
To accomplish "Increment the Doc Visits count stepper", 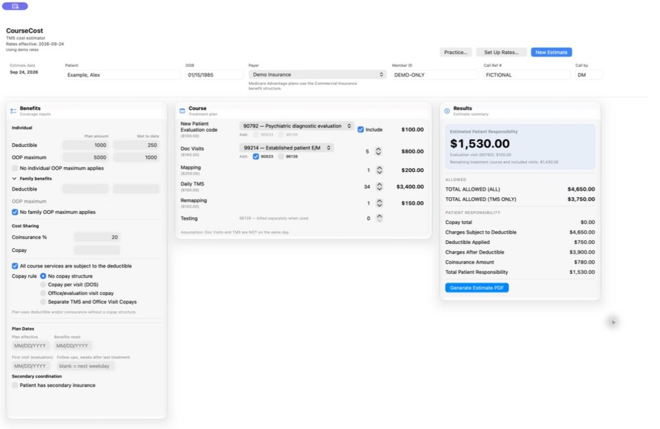I will pos(378,149).
